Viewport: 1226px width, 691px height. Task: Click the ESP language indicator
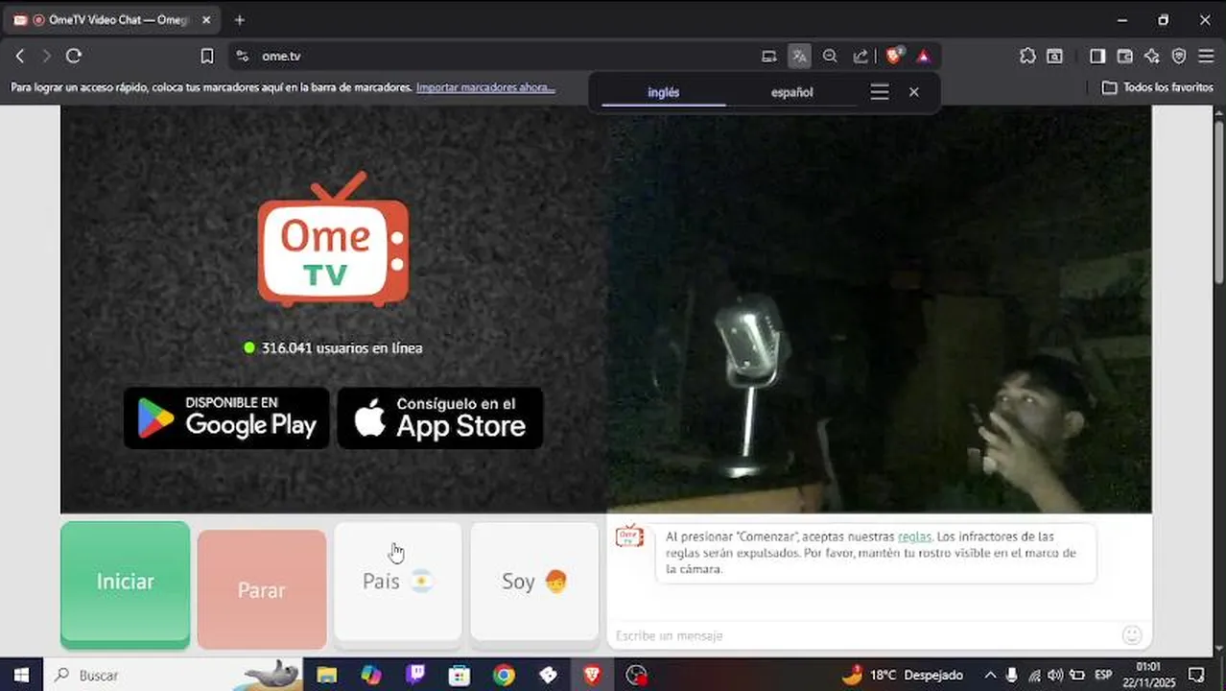click(1103, 675)
